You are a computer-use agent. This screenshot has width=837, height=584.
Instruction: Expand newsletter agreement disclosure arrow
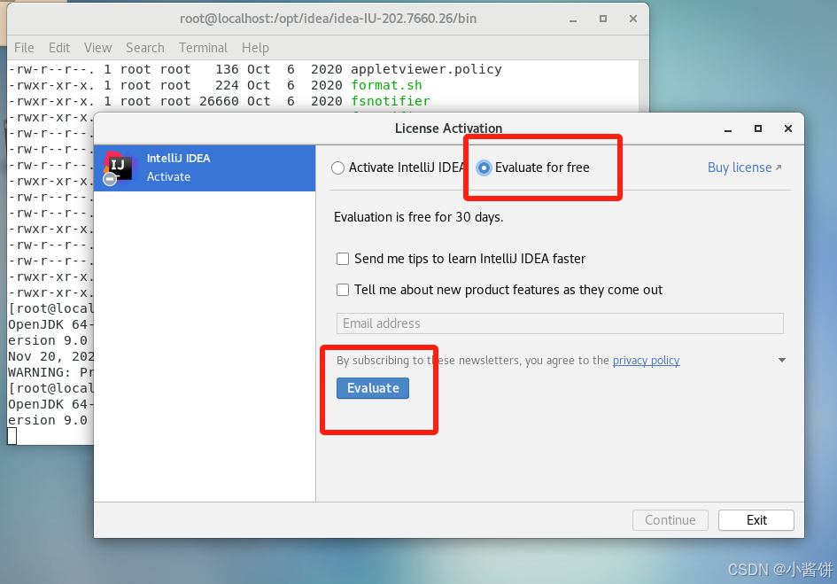(782, 360)
